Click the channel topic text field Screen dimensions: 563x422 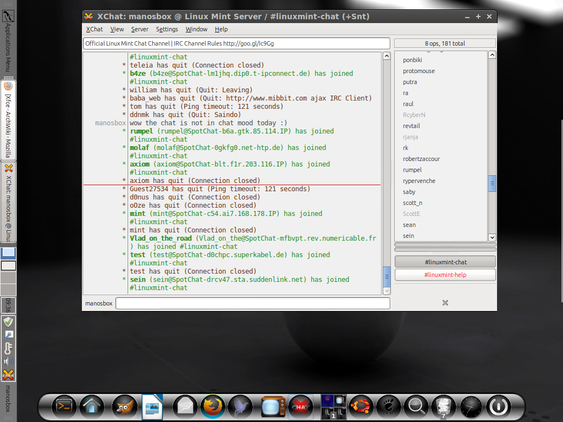[236, 43]
